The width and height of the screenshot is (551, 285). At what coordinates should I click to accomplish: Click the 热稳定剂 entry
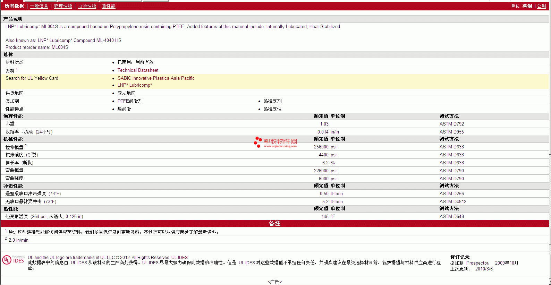[x=273, y=101]
